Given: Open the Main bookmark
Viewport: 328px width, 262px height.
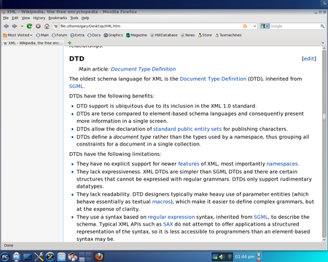Looking at the screenshot, I should click(x=42, y=35).
